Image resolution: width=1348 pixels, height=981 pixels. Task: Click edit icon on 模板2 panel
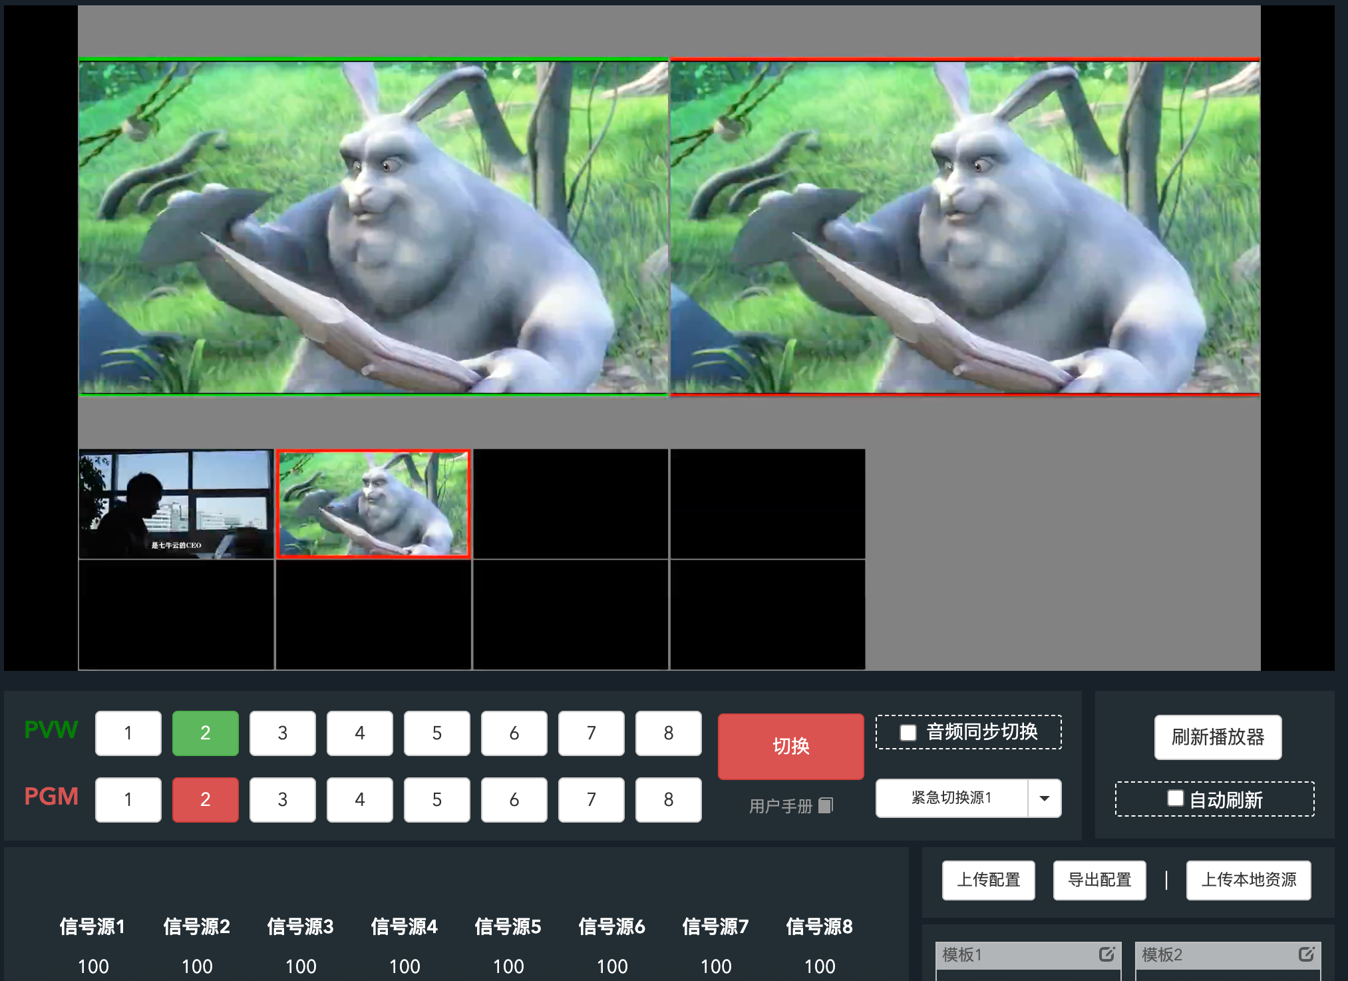(x=1306, y=954)
